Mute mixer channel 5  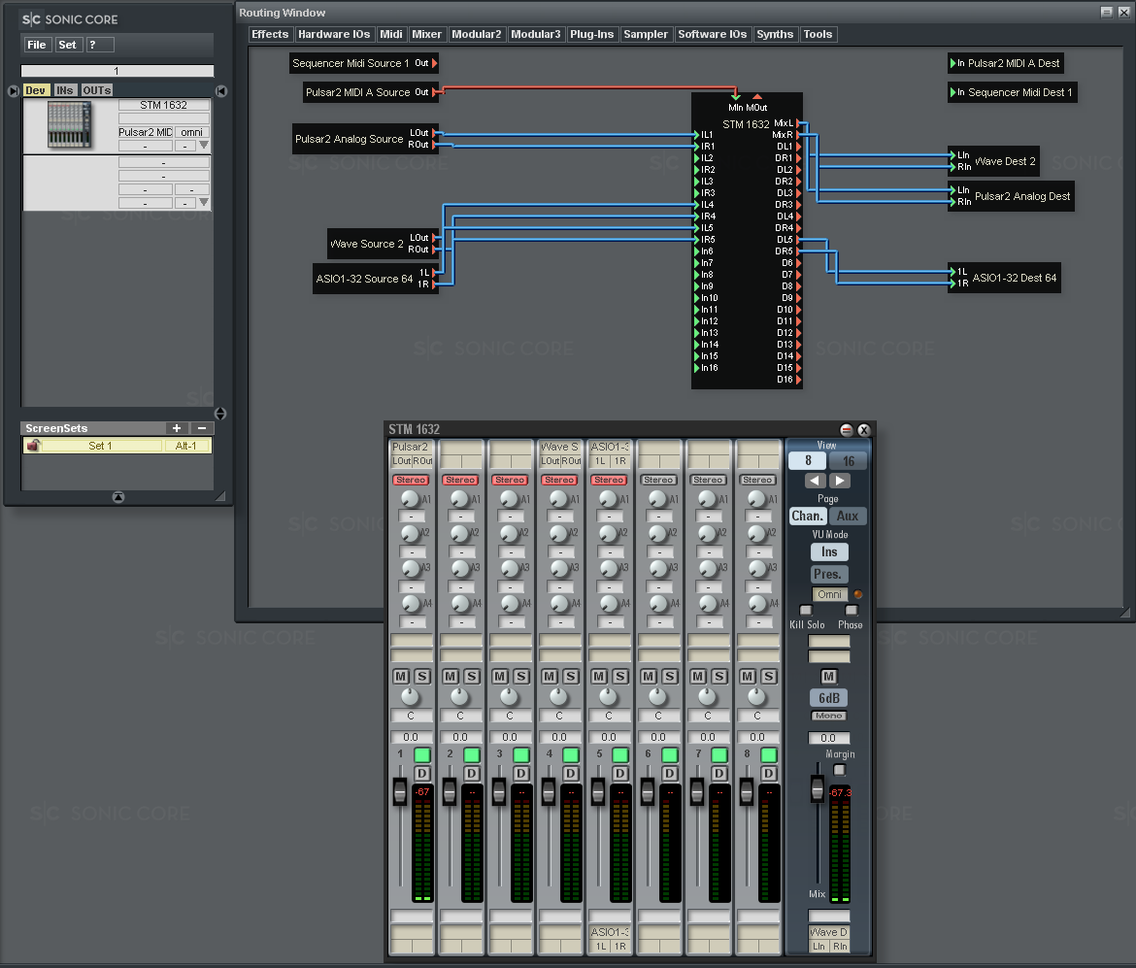tap(599, 676)
